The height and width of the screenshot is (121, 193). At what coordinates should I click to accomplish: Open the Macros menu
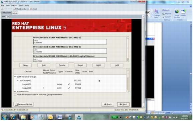click(x=14, y=6)
